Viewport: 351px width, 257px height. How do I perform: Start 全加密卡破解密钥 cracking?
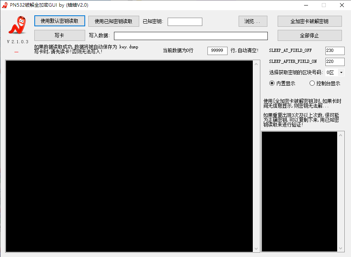click(x=310, y=21)
